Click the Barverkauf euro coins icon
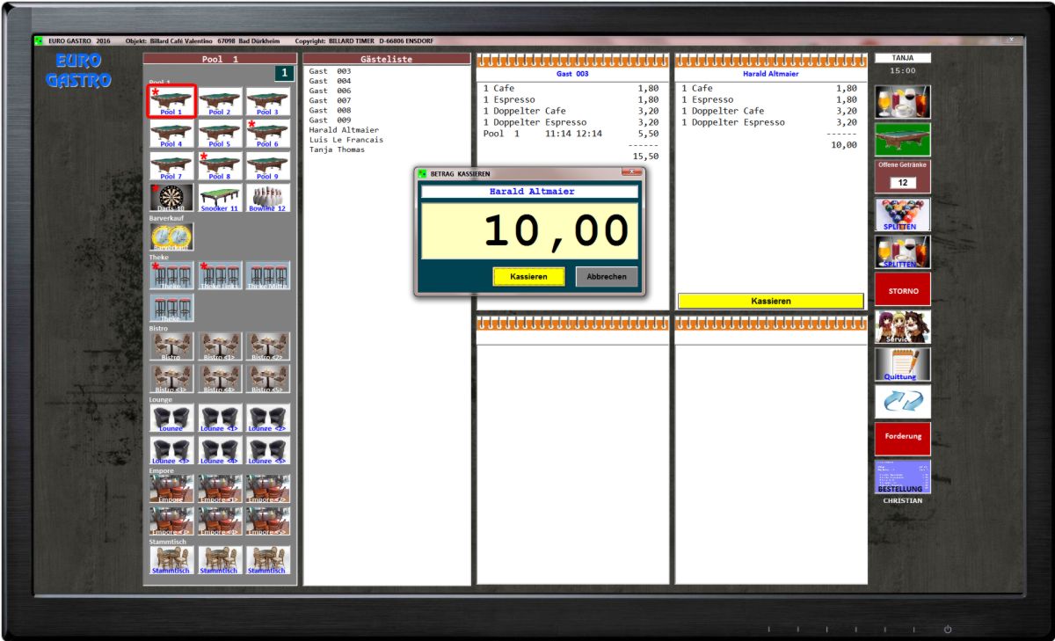Viewport: 1055px width, 641px height. [171, 237]
